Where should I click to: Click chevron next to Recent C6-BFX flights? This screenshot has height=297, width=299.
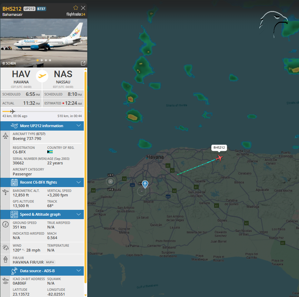tap(79, 182)
